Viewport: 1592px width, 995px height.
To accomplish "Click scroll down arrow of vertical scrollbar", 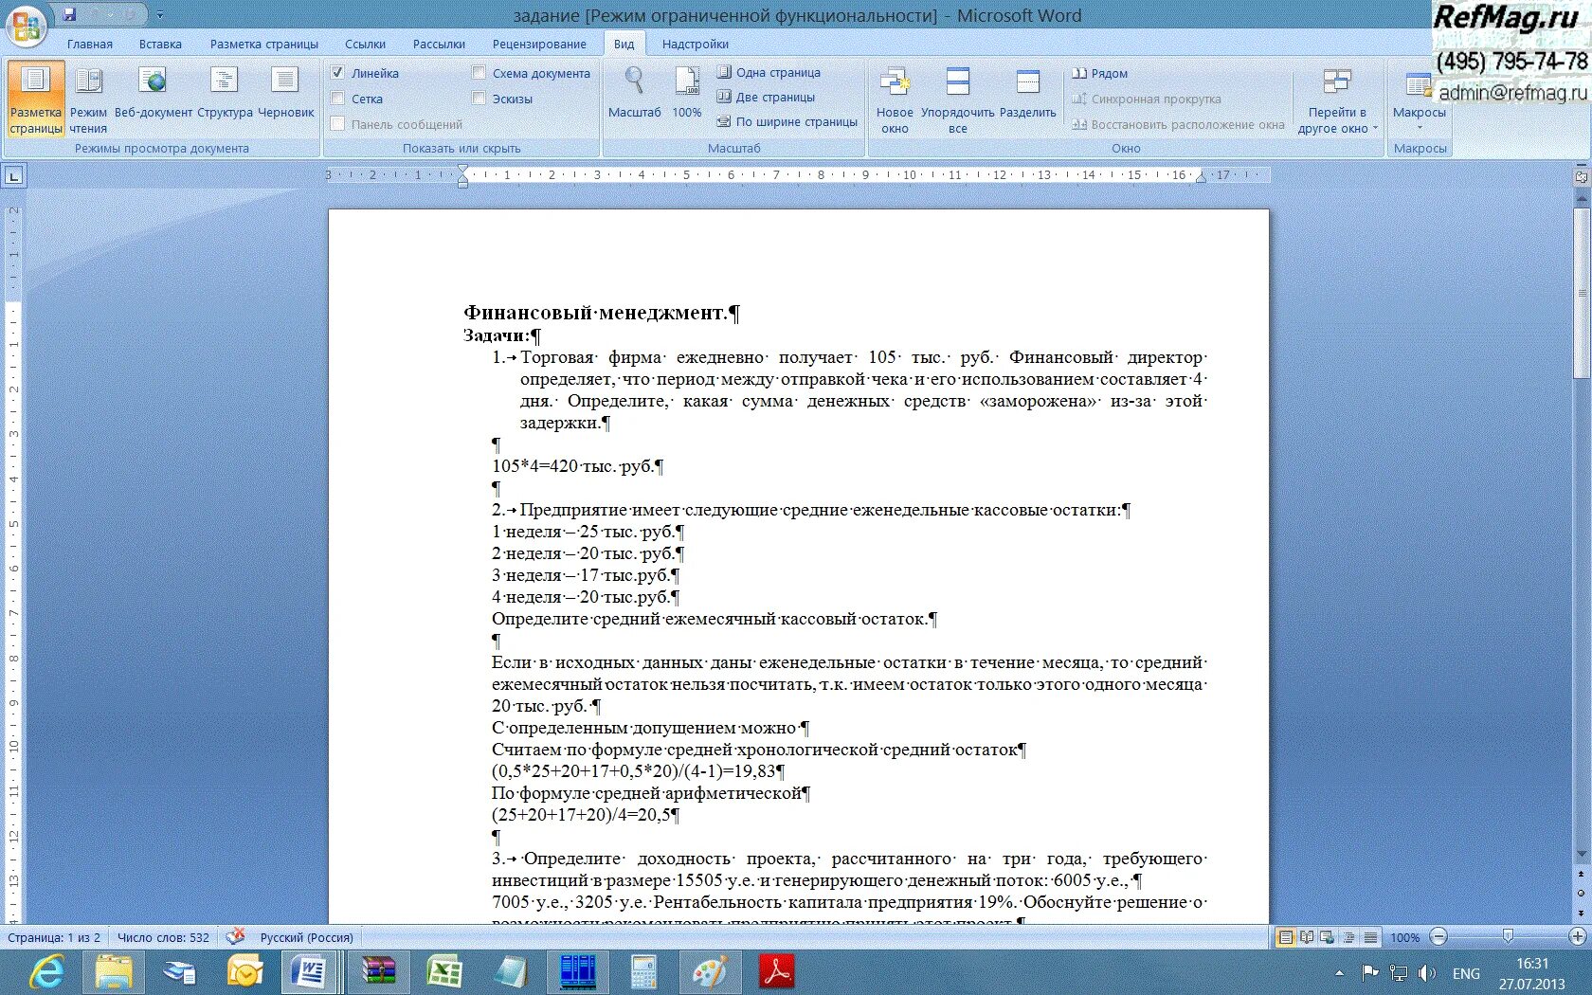I will 1581,856.
